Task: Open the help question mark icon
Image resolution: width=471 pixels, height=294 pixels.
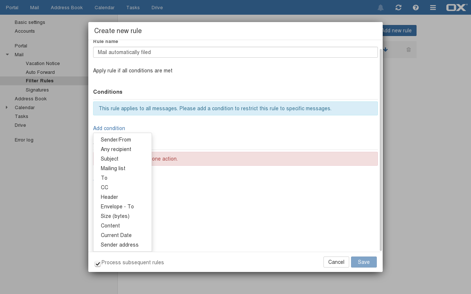Action: click(416, 8)
